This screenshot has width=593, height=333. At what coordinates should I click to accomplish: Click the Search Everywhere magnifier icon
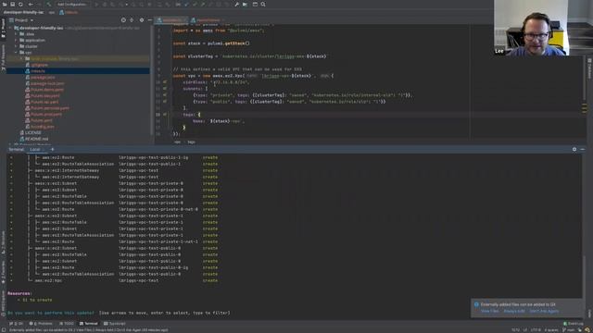(x=263, y=4)
